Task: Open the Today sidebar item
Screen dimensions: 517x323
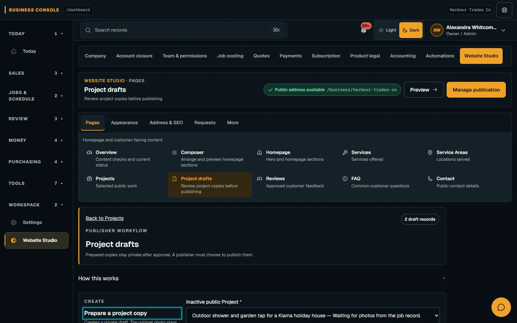Action: tap(36, 51)
